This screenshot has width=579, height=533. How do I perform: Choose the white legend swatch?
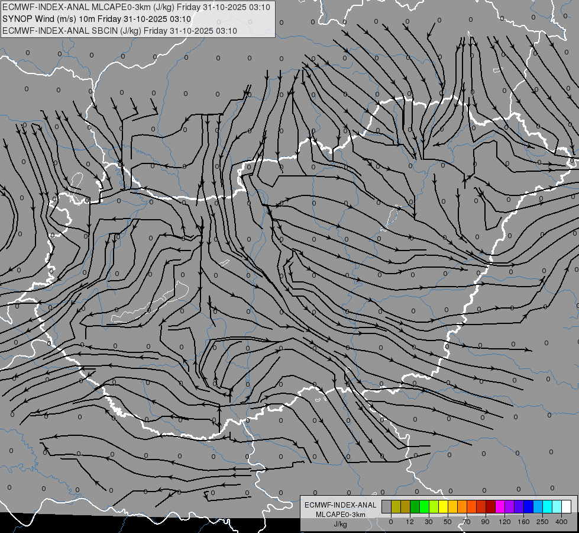(567, 507)
